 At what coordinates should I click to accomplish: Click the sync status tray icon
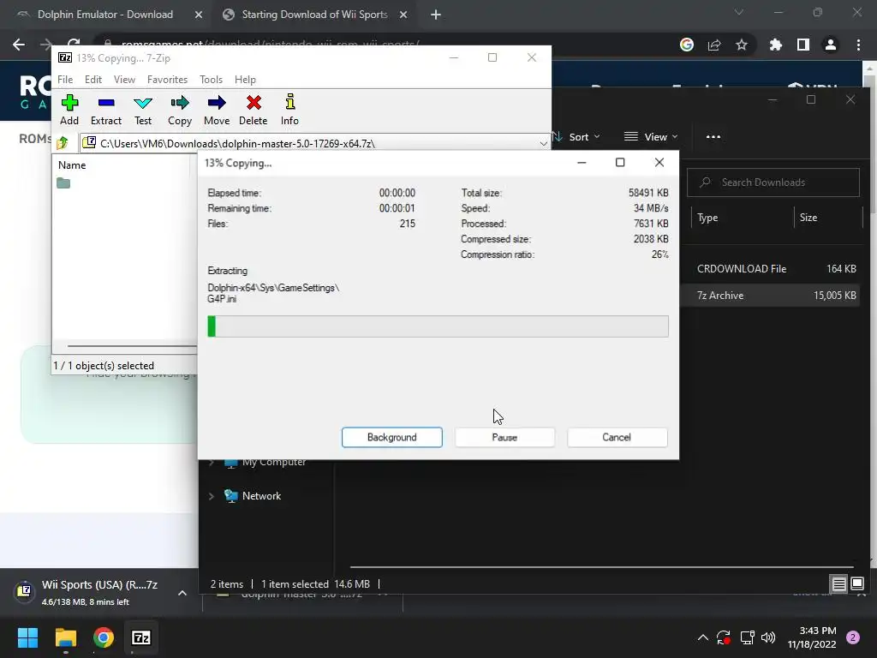coord(724,637)
